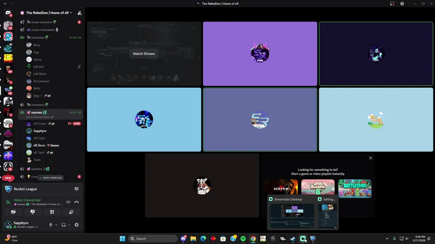
Task: Open Spotify from the taskbar
Action: tap(243, 239)
